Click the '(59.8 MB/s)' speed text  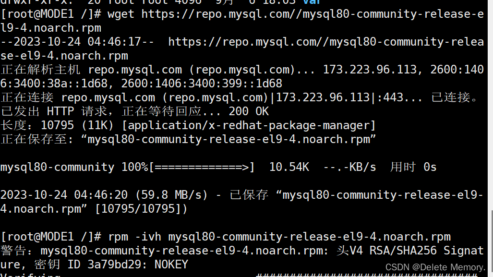171,195
